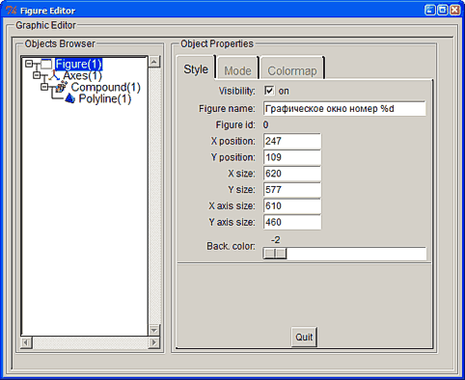
Task: Click the Compound(1) cubes icon
Action: pyautogui.click(x=62, y=87)
